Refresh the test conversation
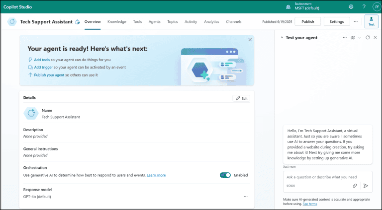382x210 pixels. pos(367,37)
